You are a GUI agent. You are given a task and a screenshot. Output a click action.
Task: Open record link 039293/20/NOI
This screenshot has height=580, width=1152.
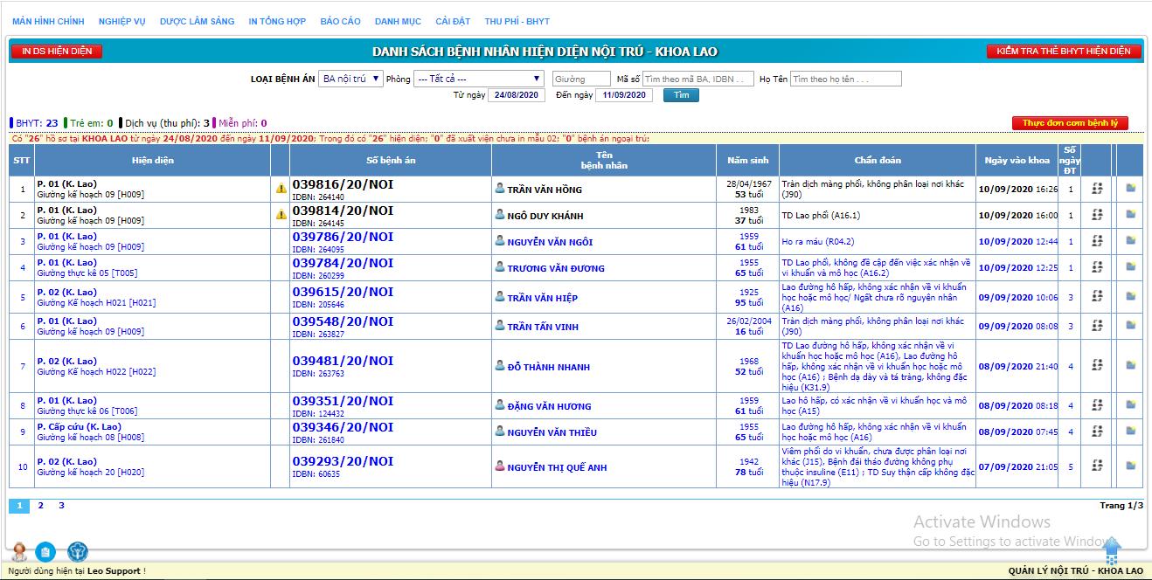343,461
